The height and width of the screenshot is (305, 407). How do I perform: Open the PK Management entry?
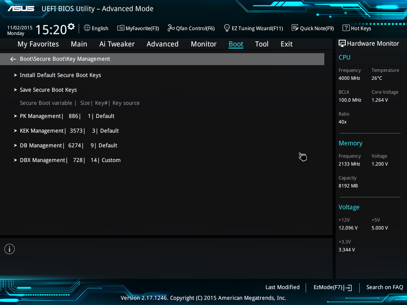point(67,116)
